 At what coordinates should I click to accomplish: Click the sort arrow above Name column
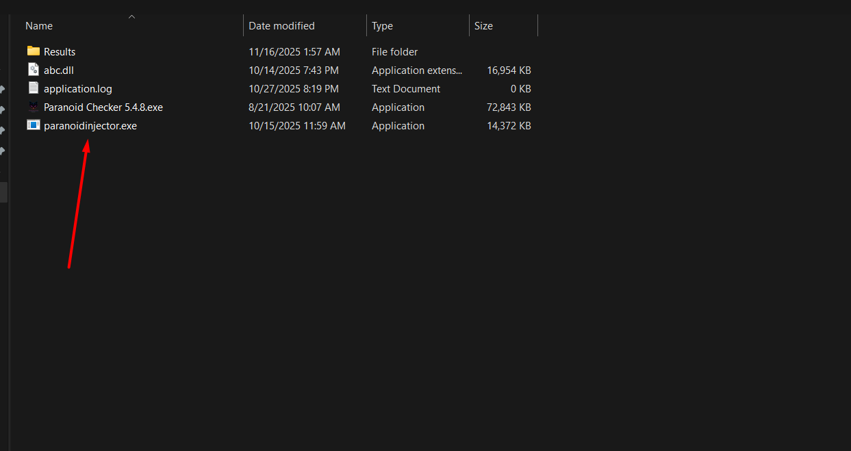pyautogui.click(x=131, y=16)
